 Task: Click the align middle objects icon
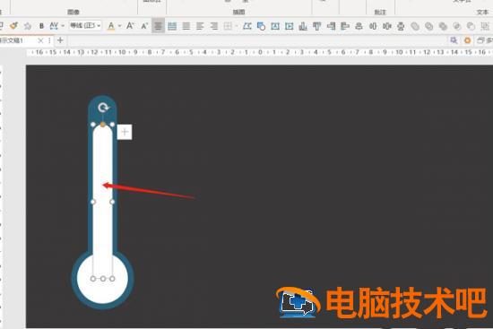coord(386,26)
